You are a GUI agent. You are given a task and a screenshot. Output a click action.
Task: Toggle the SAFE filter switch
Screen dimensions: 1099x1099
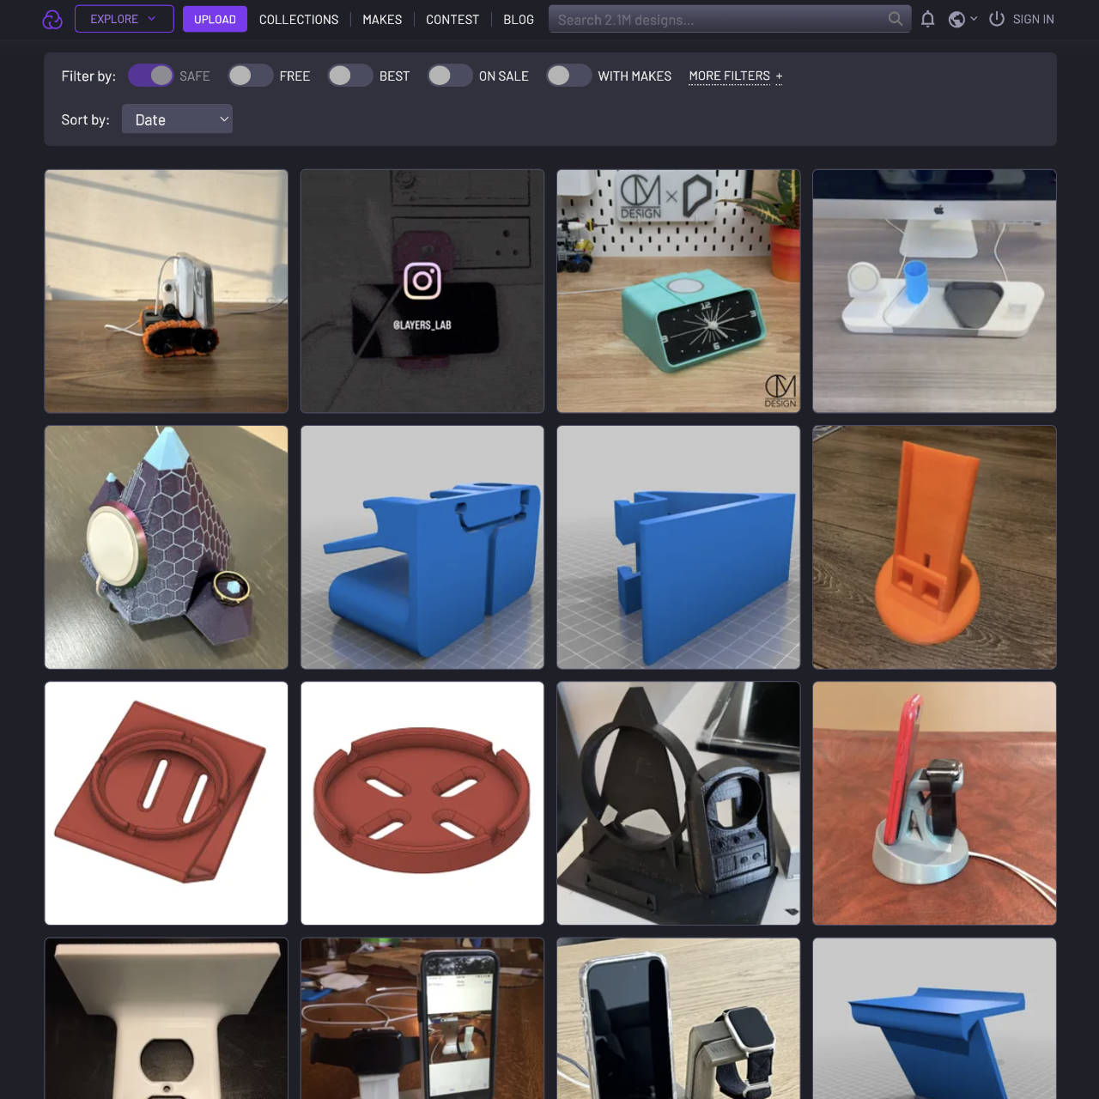point(150,76)
